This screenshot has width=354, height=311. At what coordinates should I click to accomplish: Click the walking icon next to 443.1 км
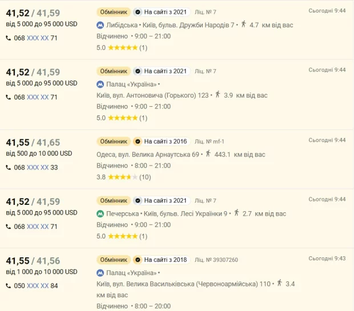(208, 154)
